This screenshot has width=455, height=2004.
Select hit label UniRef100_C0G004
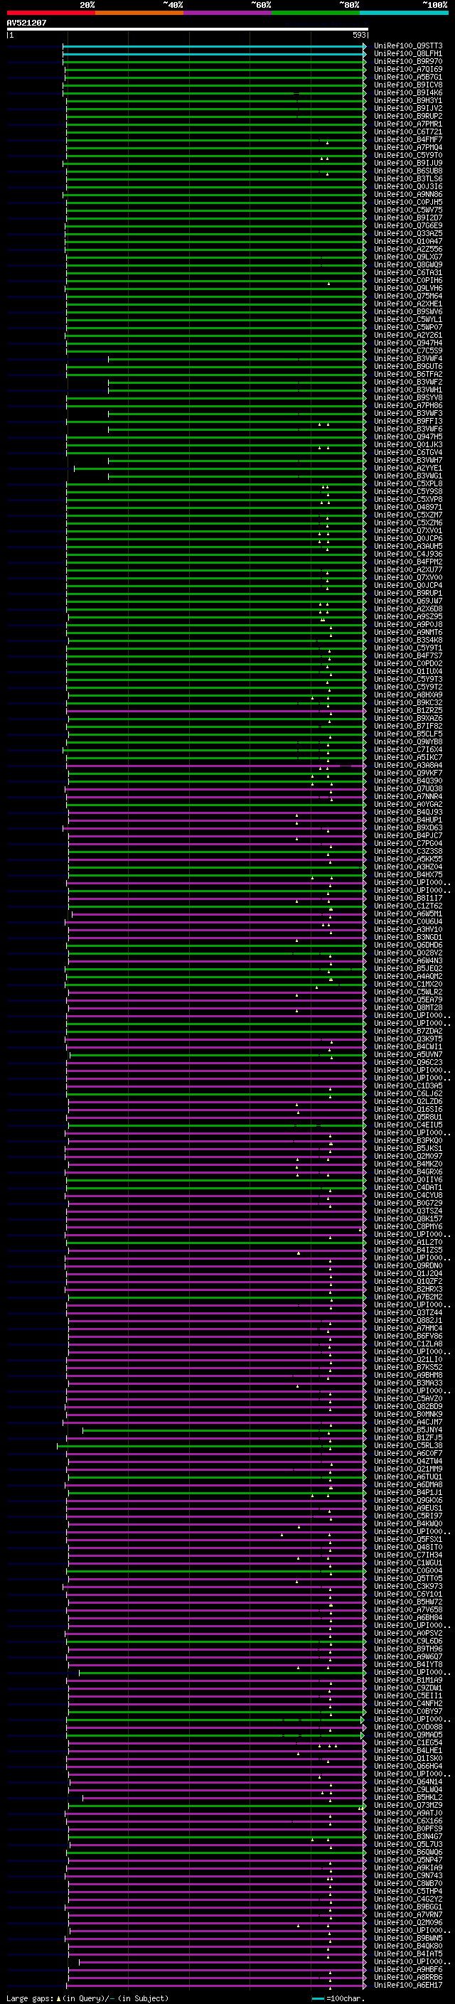point(408,1570)
